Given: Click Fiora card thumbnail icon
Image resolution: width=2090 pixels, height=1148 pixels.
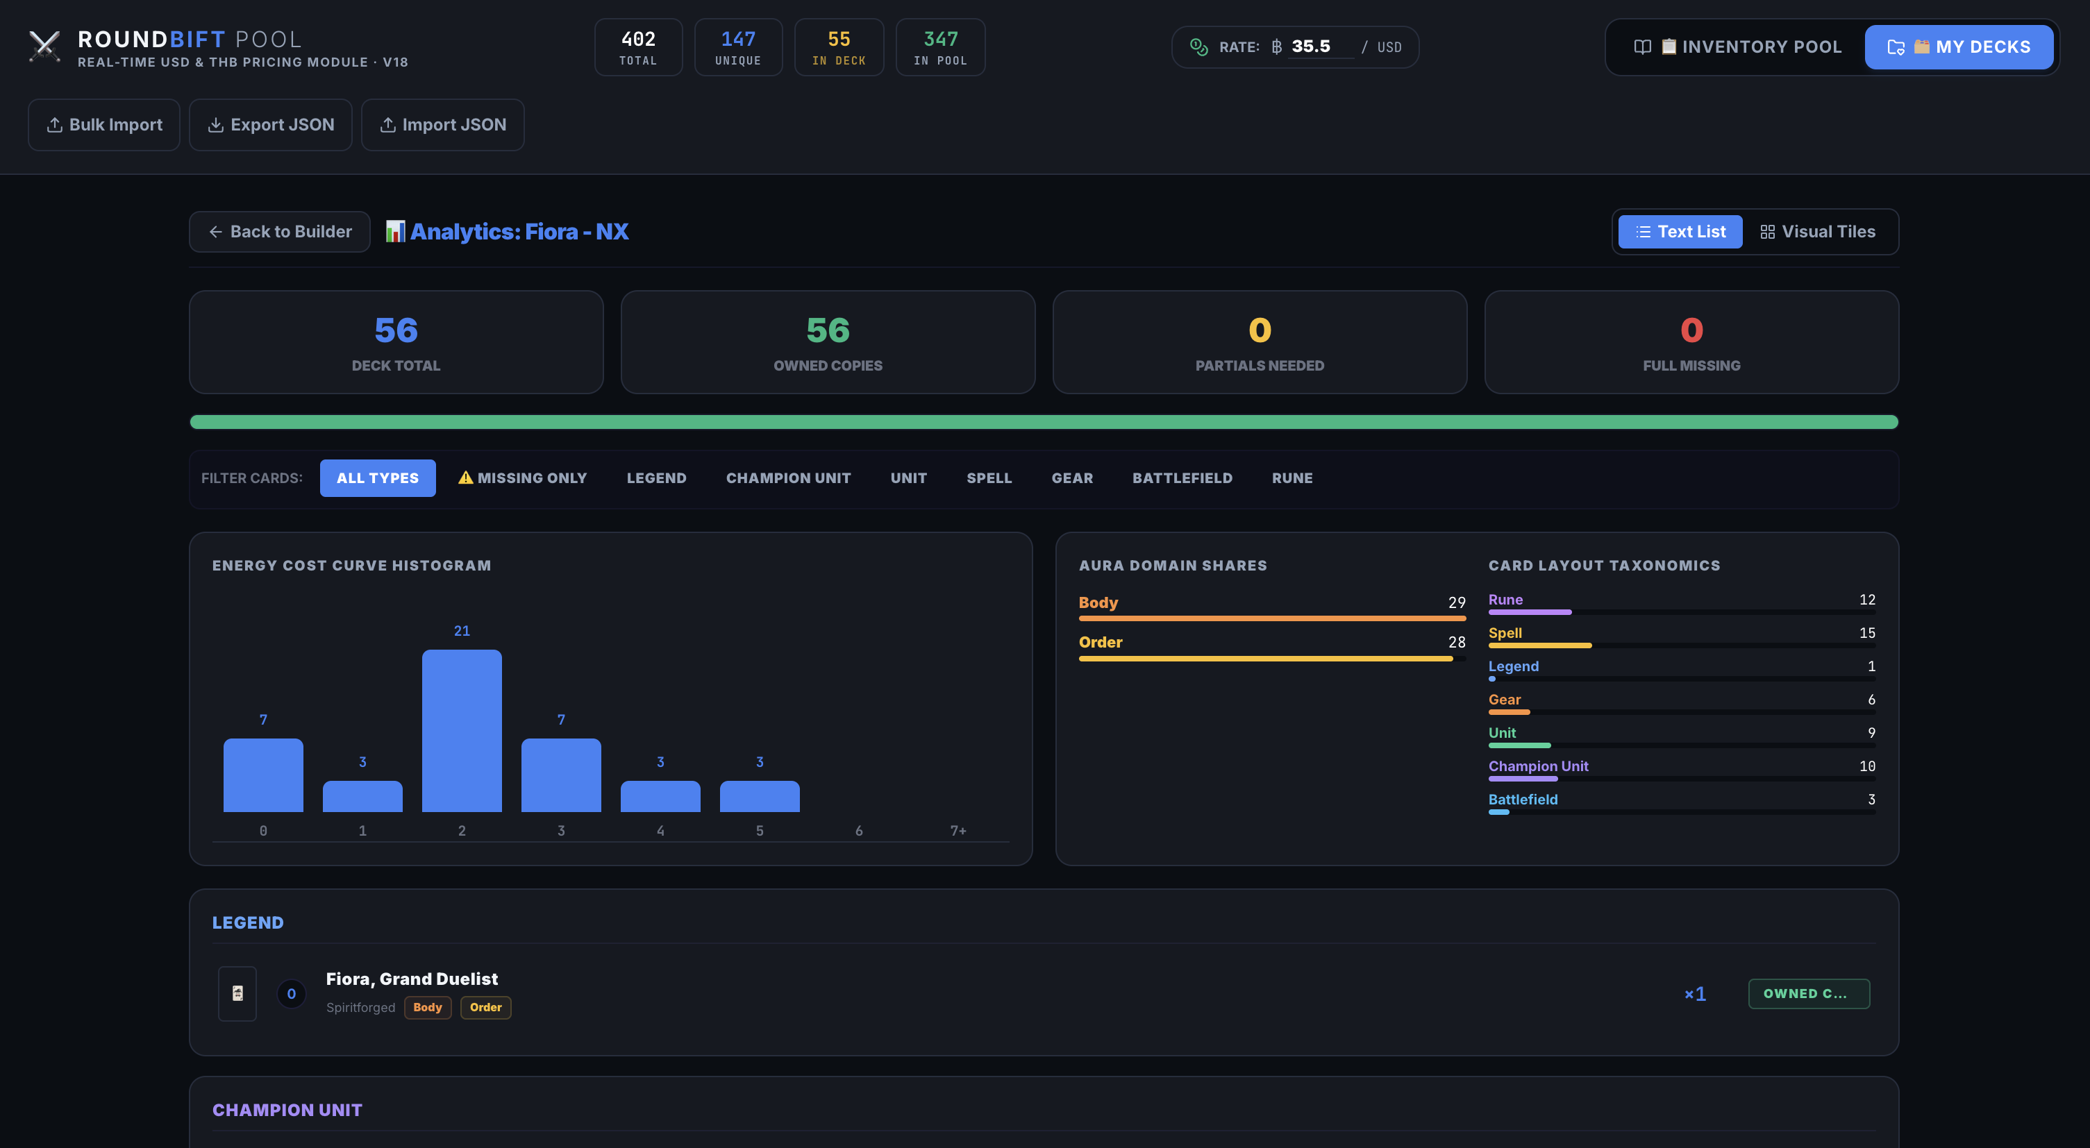Looking at the screenshot, I should point(237,993).
